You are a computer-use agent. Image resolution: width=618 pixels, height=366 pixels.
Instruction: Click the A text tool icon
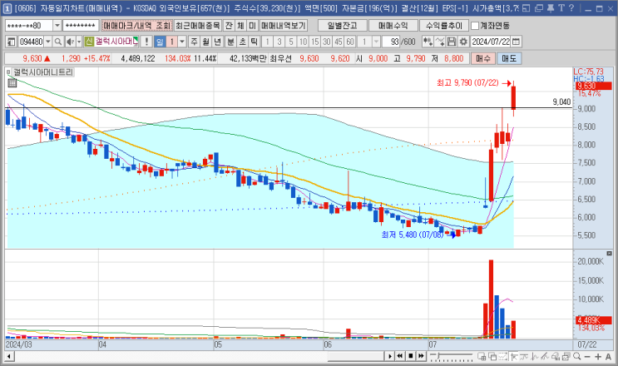608,357
